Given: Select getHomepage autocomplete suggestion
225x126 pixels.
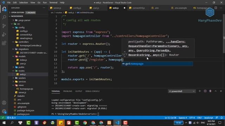Looking at the screenshot, I should pyautogui.click(x=157, y=64).
